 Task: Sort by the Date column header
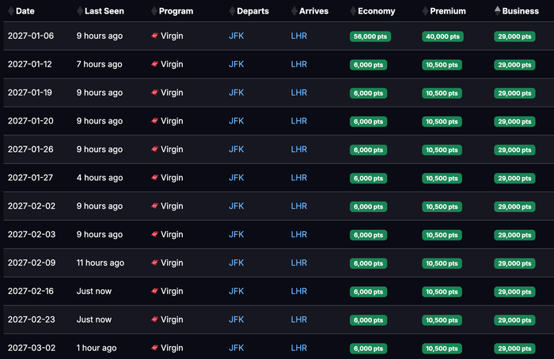[x=21, y=11]
